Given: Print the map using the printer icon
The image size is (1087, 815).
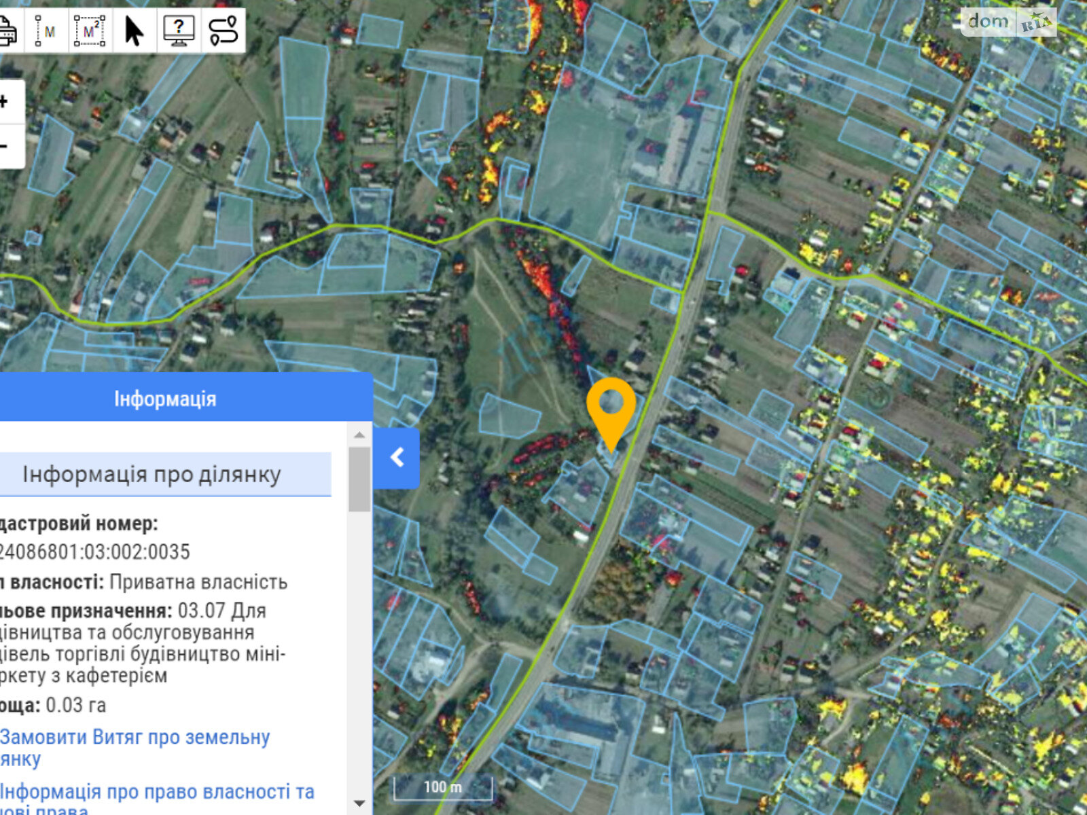Looking at the screenshot, I should pyautogui.click(x=8, y=31).
